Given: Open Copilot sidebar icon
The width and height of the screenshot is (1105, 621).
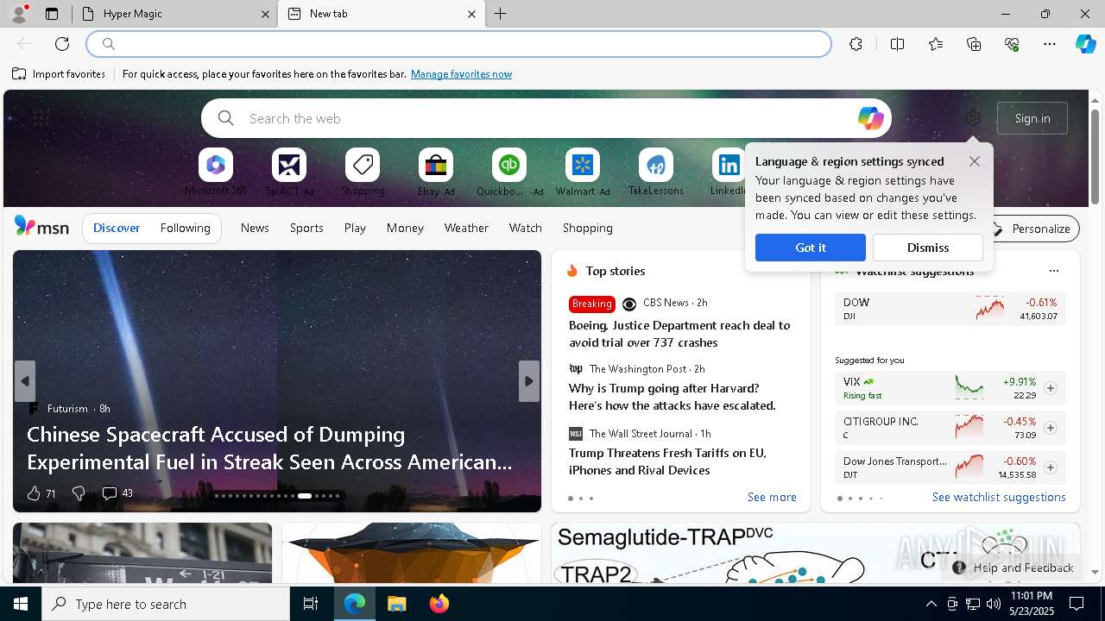Looking at the screenshot, I should click(x=1085, y=44).
